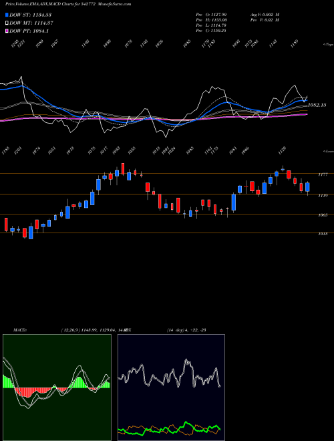Click the 1120 low label in the lows row
Screen dimensions: 334x441
[x=283, y=150]
